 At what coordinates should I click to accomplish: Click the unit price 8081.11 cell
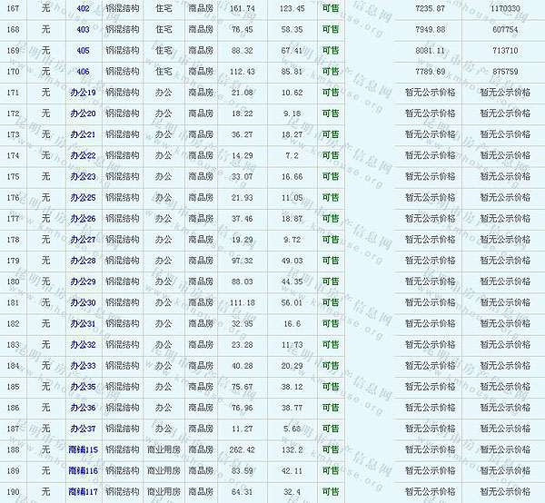click(x=430, y=51)
